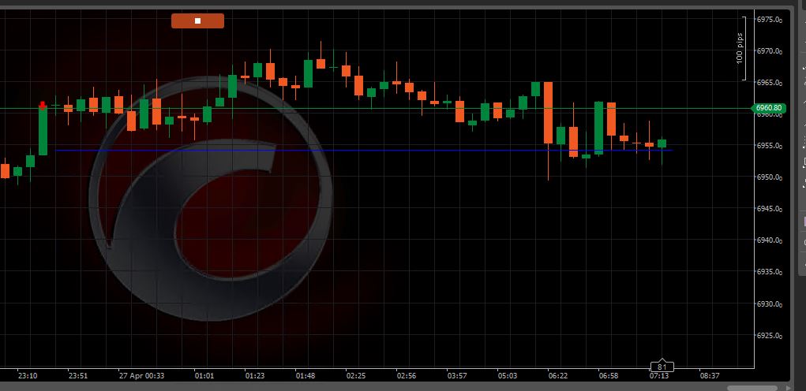Click the 02:56 time axis label
806x391 pixels.
[x=407, y=376]
